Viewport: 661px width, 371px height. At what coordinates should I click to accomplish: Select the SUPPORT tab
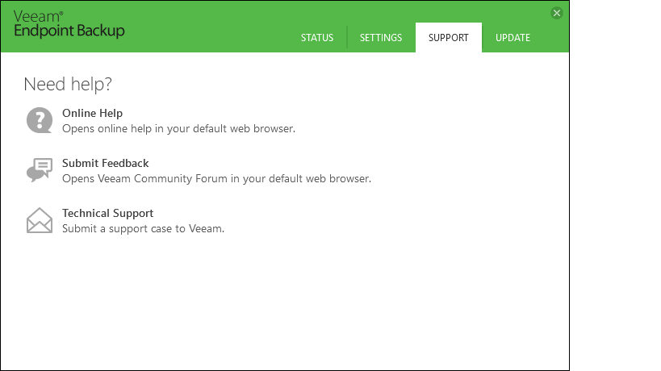(x=449, y=38)
